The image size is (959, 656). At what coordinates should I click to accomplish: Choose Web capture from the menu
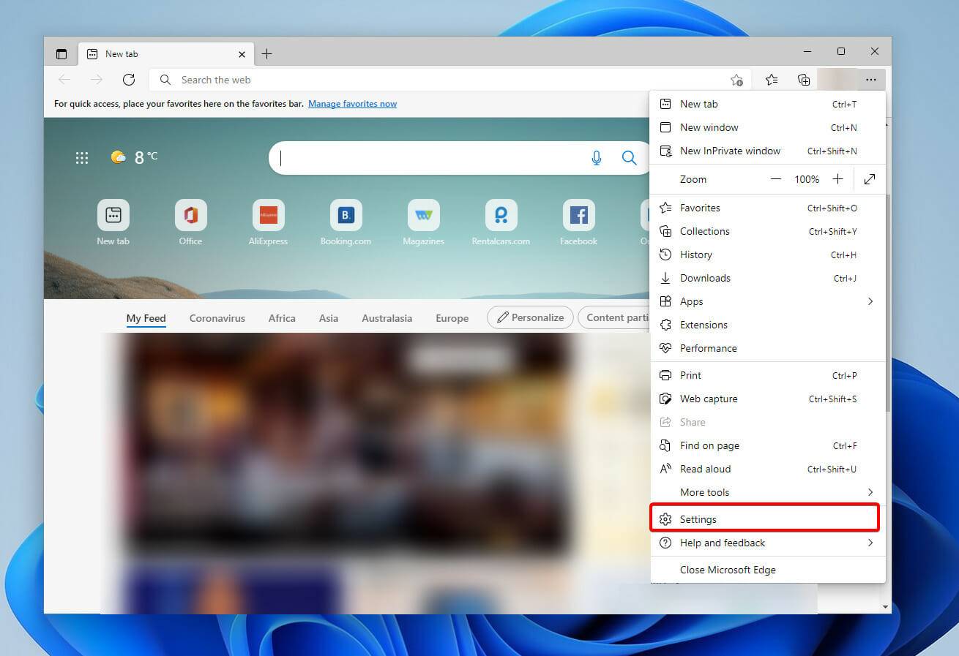(x=767, y=399)
